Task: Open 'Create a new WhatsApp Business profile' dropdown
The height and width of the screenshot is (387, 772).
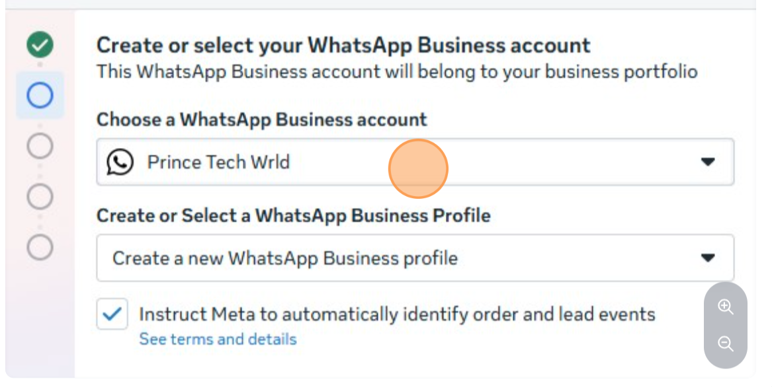Action: click(284, 258)
